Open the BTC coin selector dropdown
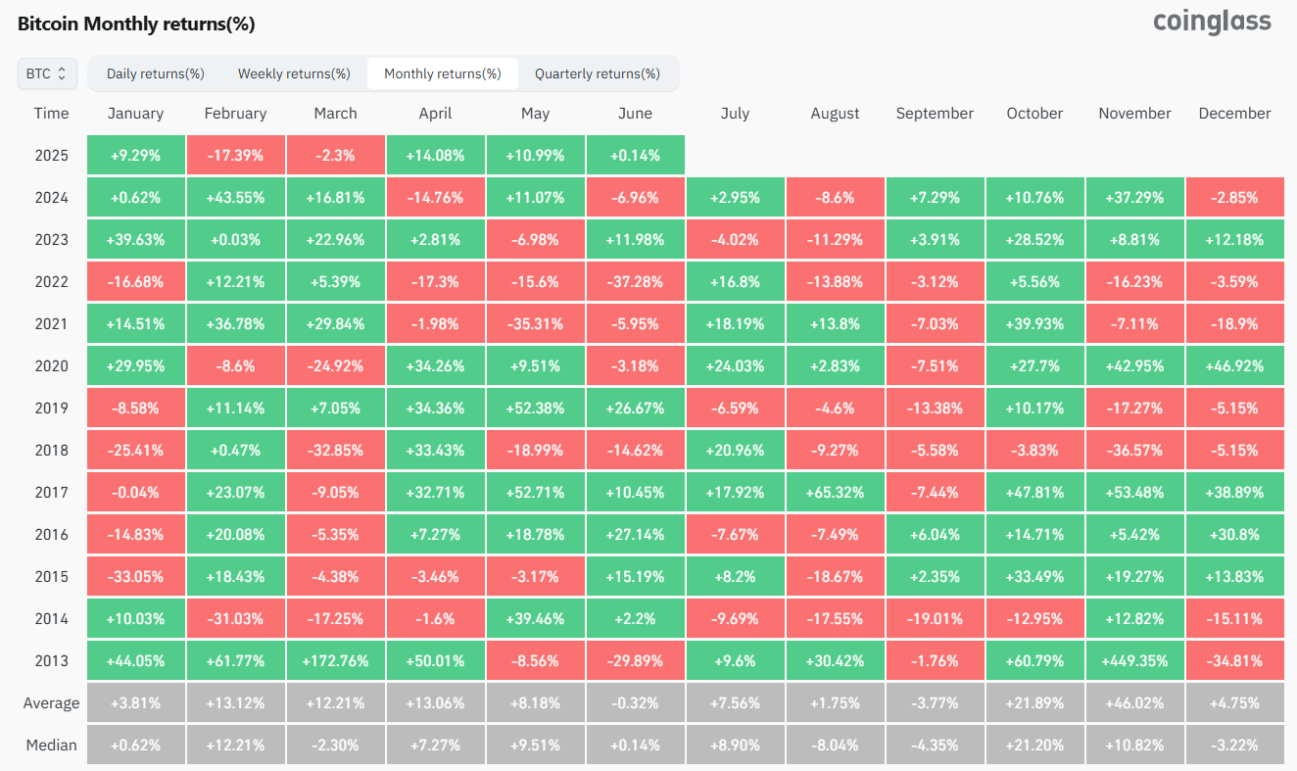 (x=47, y=73)
